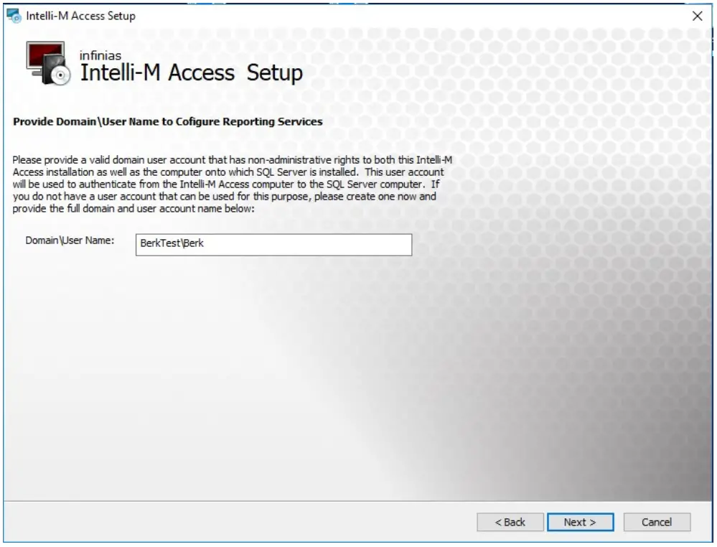Cancel the Intelli-M Access setup
Viewport: 717px width, 547px height.
tap(657, 522)
